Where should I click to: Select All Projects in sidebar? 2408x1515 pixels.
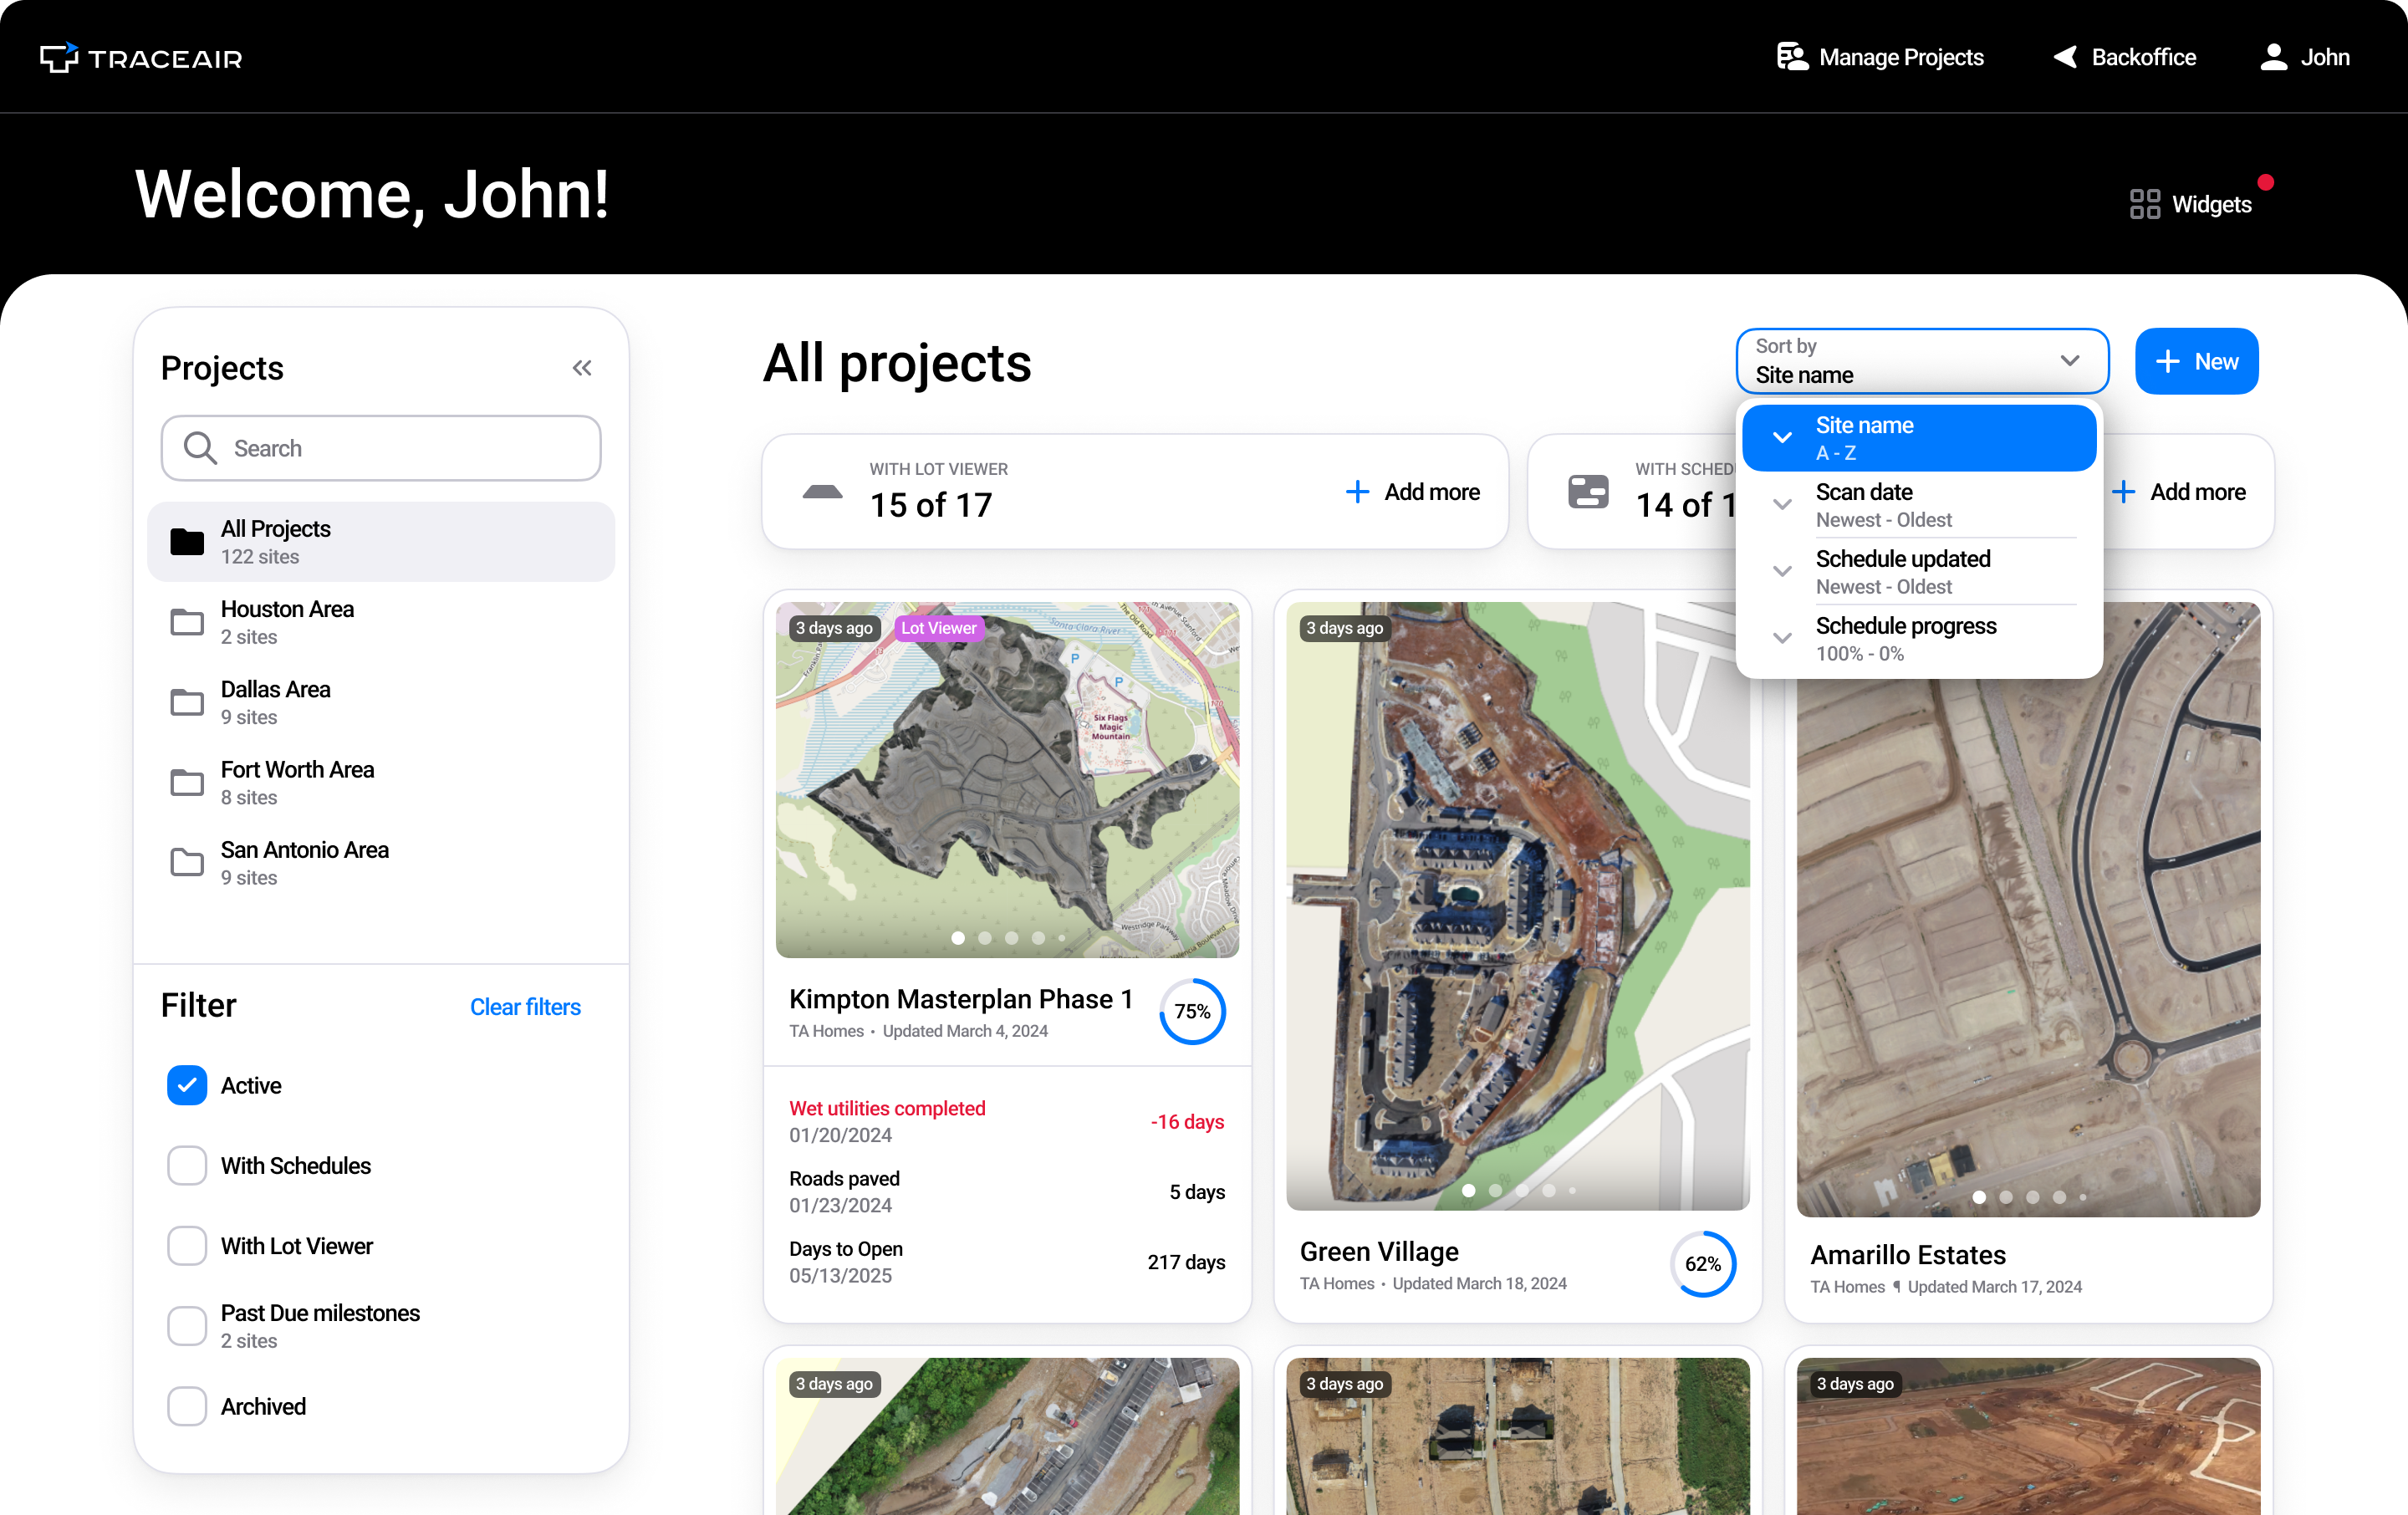tap(381, 542)
